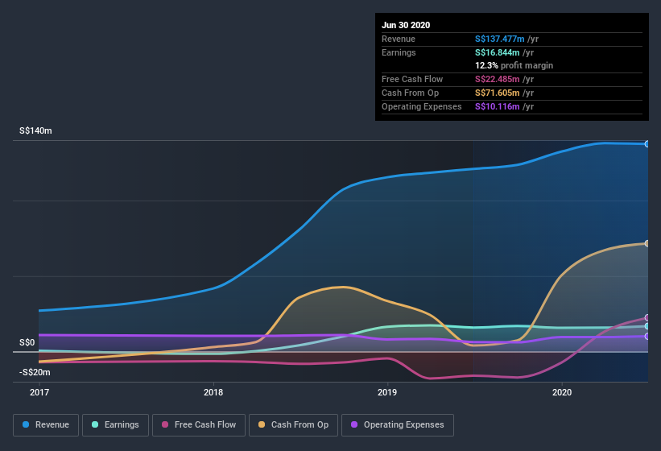The height and width of the screenshot is (451, 661).
Task: Click the Jun 30 2020 tooltip date
Action: coord(406,25)
